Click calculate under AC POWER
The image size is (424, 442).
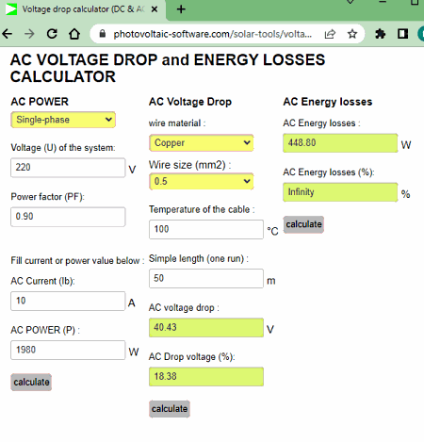(x=31, y=382)
